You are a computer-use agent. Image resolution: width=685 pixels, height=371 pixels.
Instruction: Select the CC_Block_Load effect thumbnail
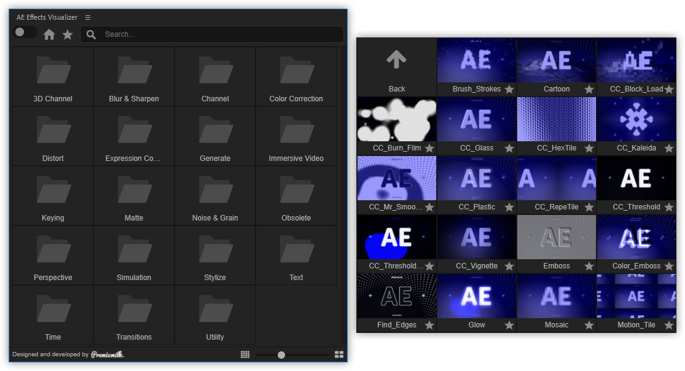coord(636,60)
